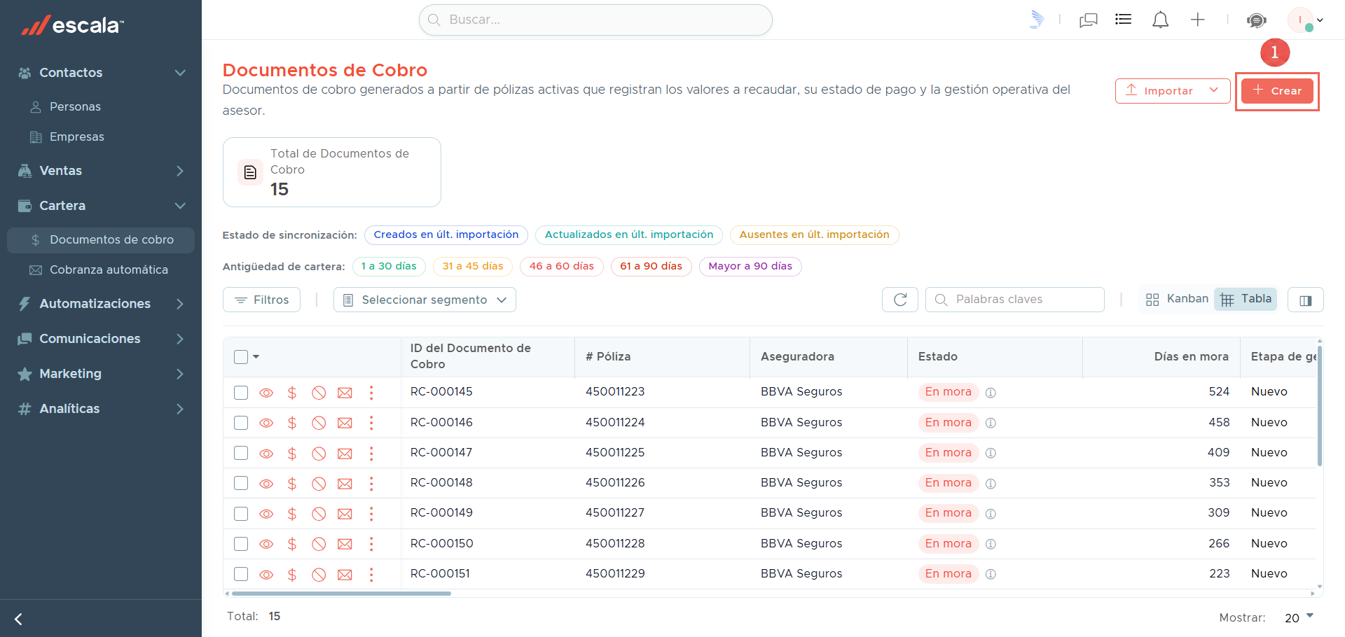Send email icon for RC-000147

(x=345, y=454)
